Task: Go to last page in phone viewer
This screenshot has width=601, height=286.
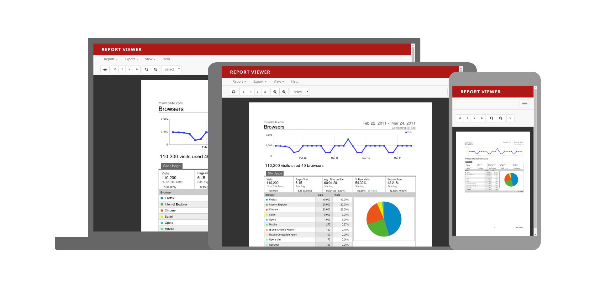Action: [x=482, y=118]
